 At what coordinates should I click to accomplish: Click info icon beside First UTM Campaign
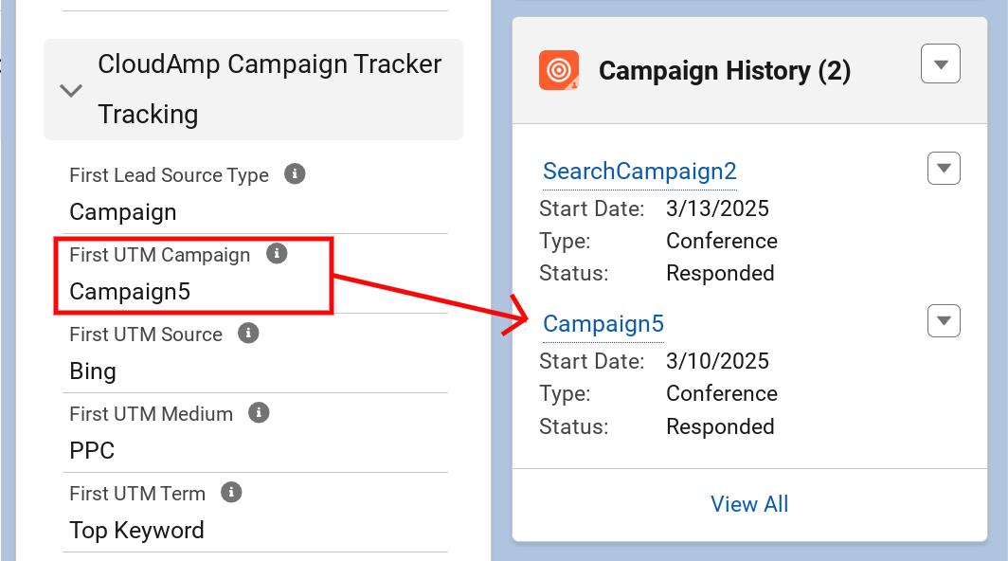point(277,253)
